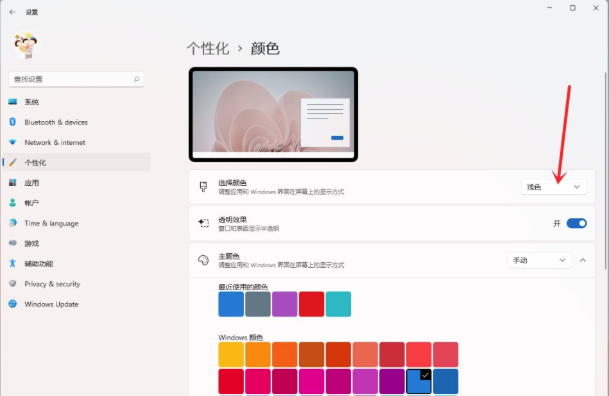Open 系统 settings page
The width and height of the screenshot is (609, 396).
click(x=76, y=102)
